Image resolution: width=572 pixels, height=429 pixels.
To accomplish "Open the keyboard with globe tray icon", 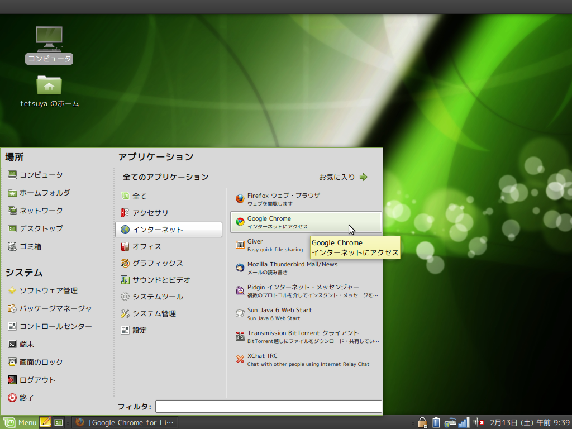I will pyautogui.click(x=450, y=423).
